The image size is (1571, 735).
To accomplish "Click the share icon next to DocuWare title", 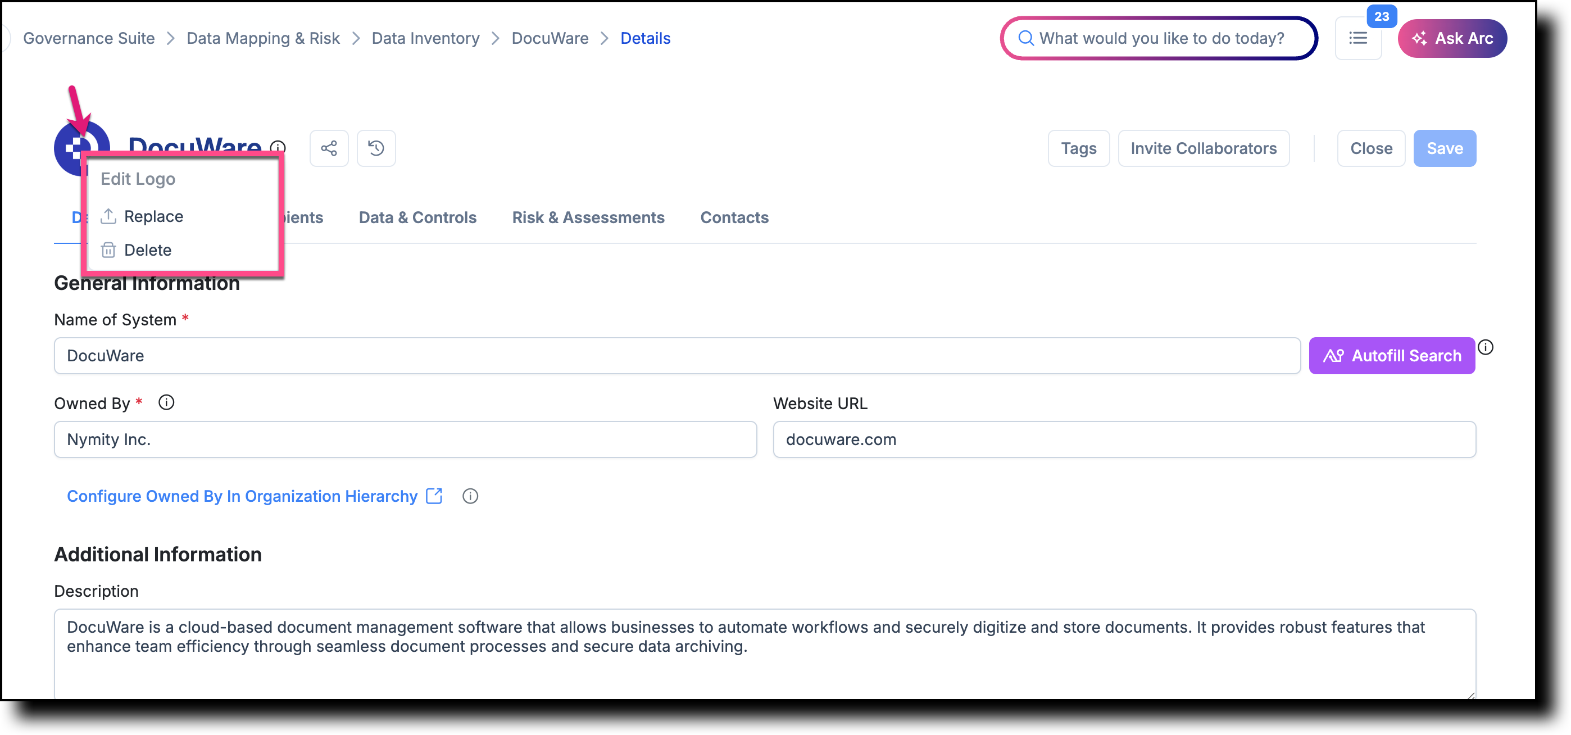I will [329, 148].
